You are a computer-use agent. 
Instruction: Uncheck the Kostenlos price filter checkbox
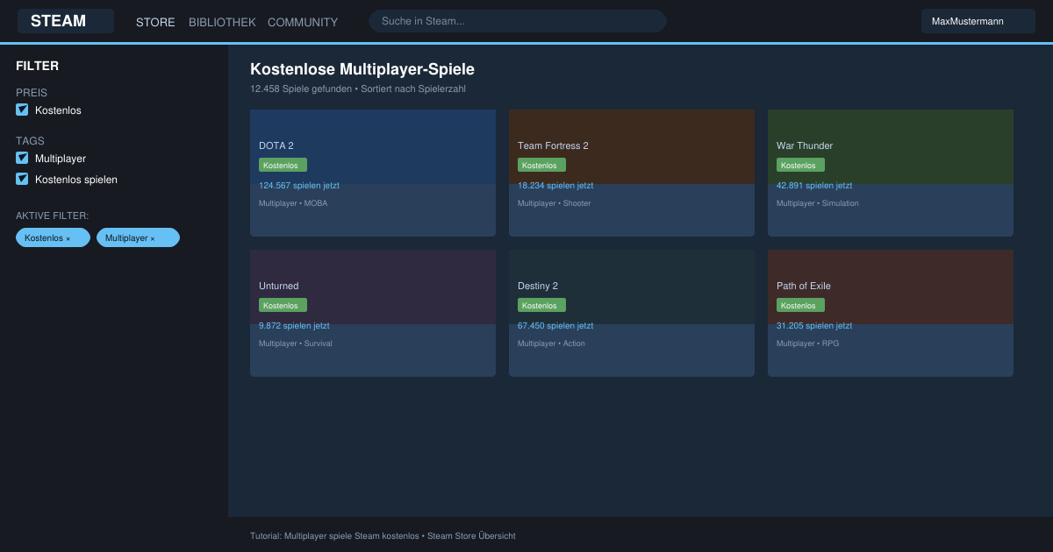(x=22, y=110)
